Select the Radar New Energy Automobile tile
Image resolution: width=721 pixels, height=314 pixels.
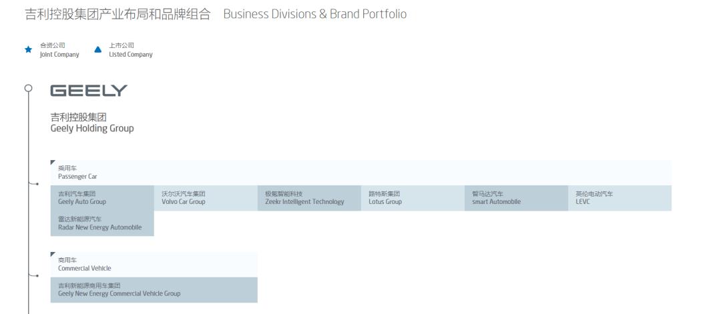pos(102,223)
